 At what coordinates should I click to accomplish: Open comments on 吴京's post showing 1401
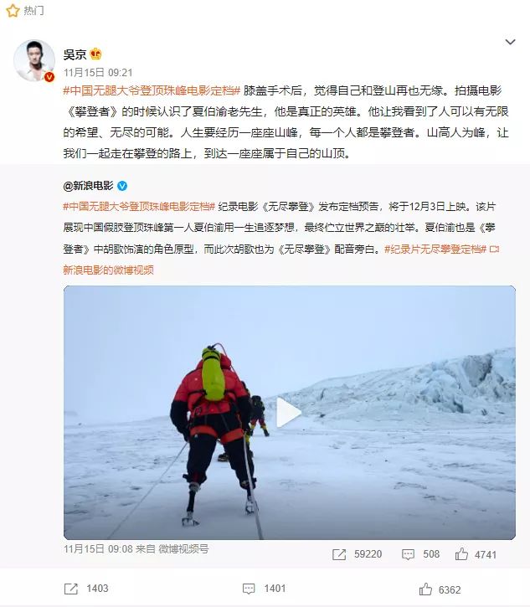[x=264, y=589]
